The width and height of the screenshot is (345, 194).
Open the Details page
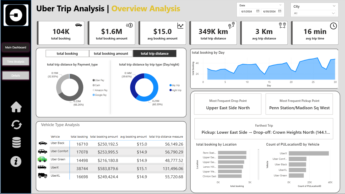click(x=16, y=76)
